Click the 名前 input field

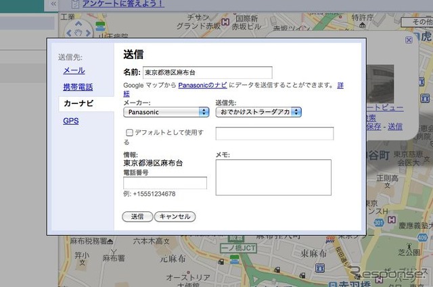pos(208,72)
